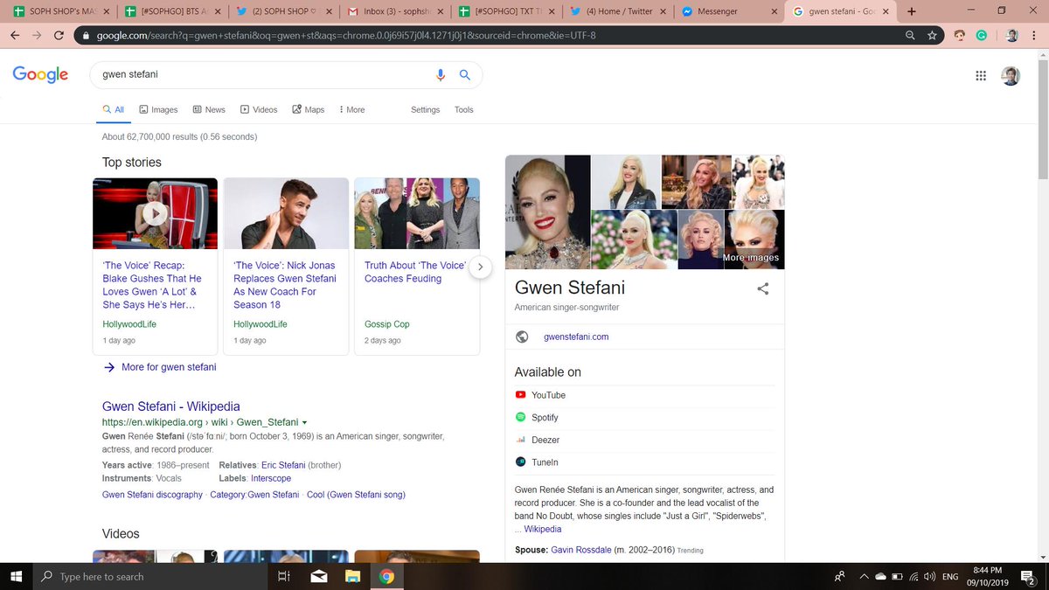The height and width of the screenshot is (590, 1049).
Task: Share the Gwen Stefani knowledge panel
Action: tap(762, 288)
